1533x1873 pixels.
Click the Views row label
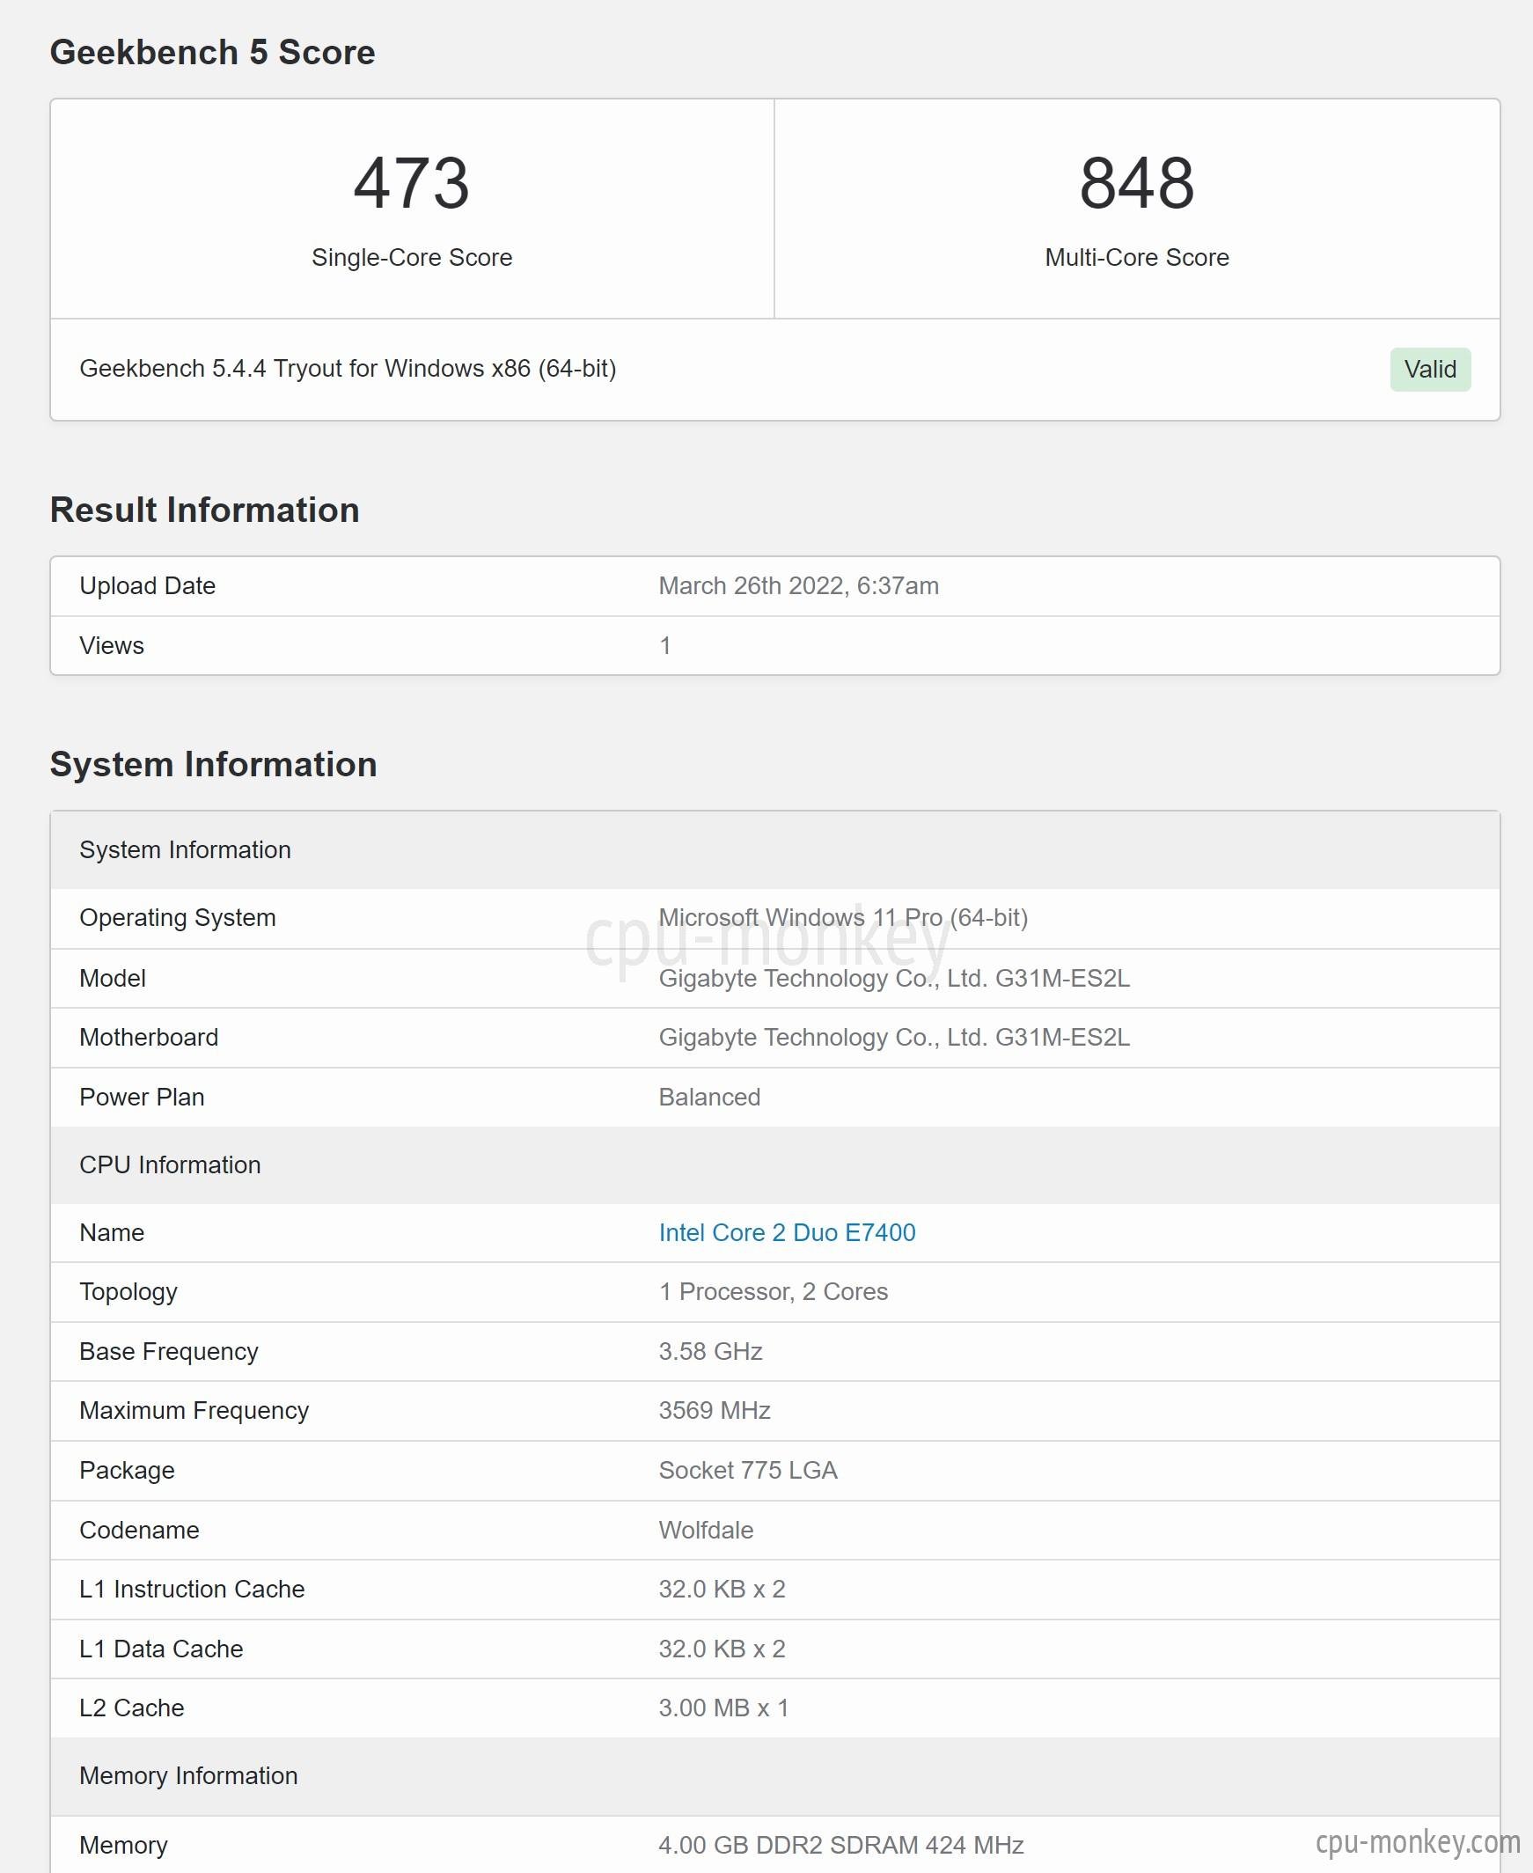(x=111, y=645)
